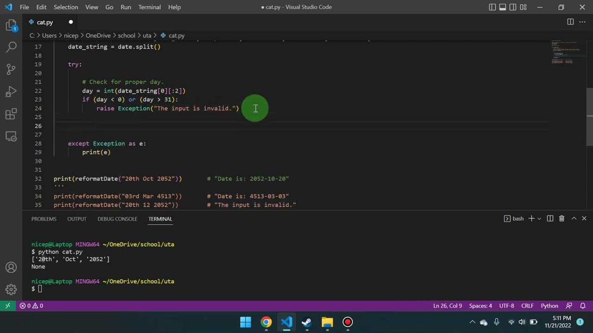Open the Terminal menu

pyautogui.click(x=150, y=7)
